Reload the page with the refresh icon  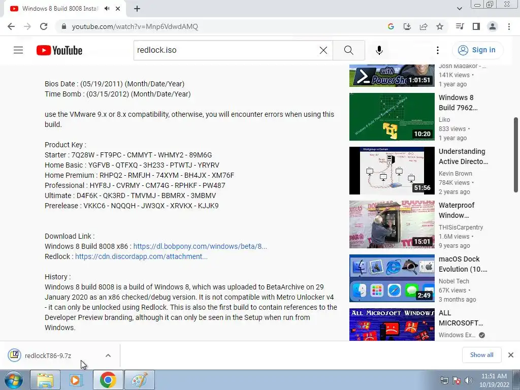[44, 26]
